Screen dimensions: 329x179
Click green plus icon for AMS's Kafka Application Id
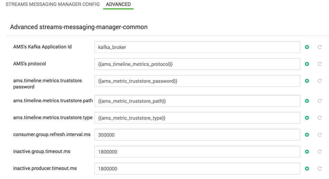tap(307, 47)
